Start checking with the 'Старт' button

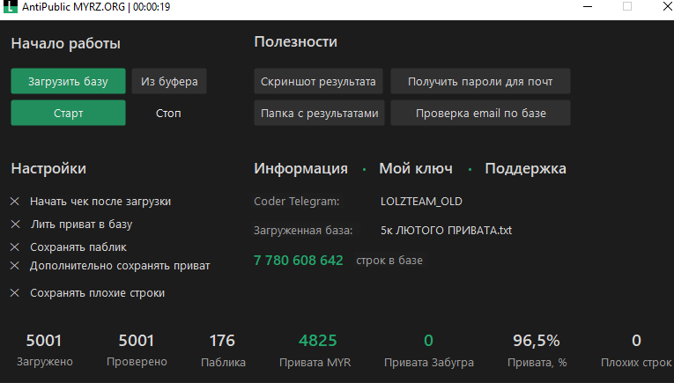click(x=69, y=113)
